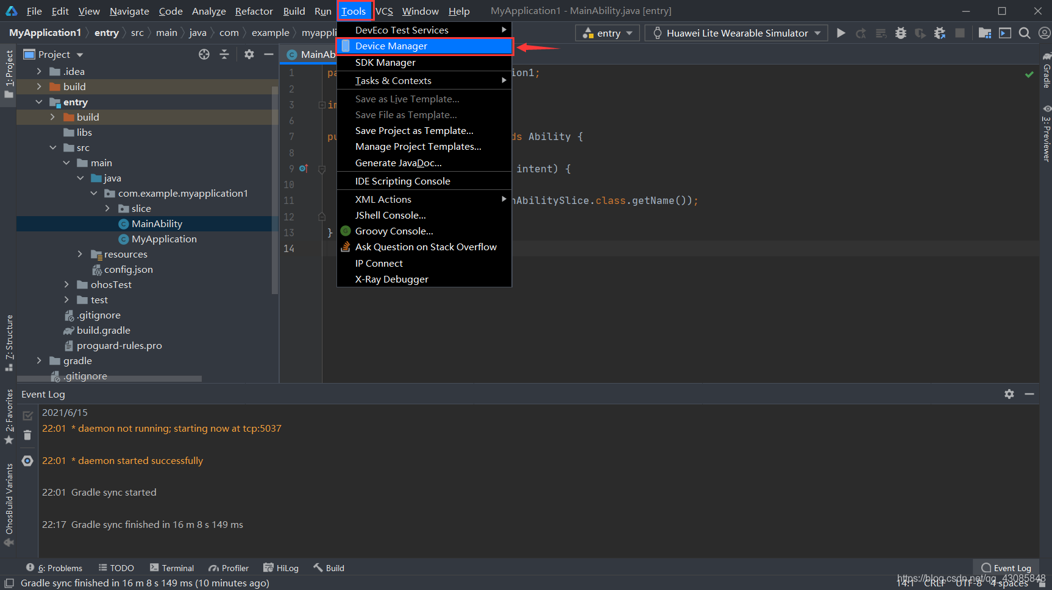Toggle the TODO tool window

point(116,568)
